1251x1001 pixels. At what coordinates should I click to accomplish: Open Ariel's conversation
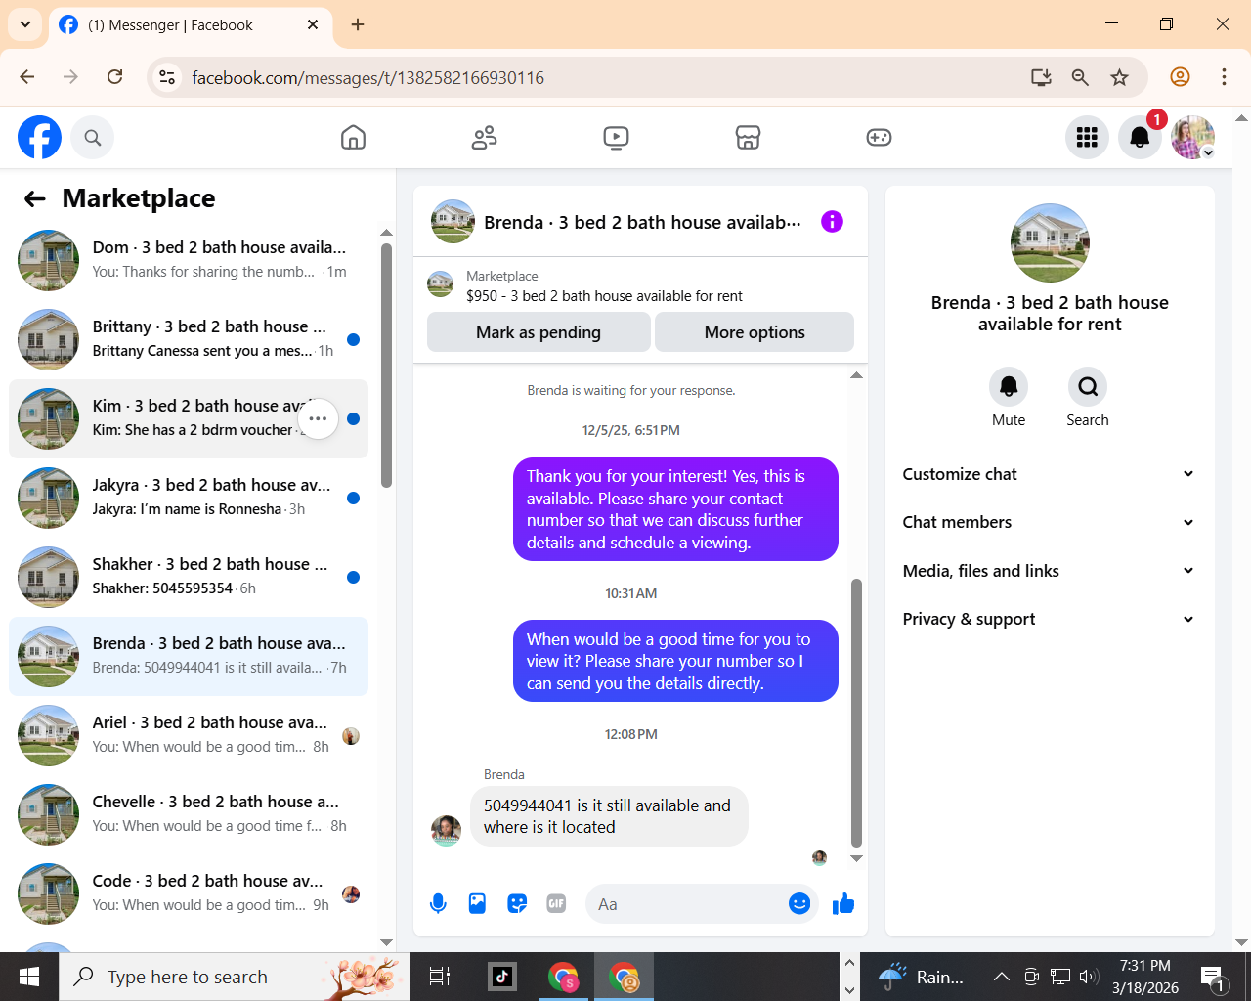coord(189,735)
